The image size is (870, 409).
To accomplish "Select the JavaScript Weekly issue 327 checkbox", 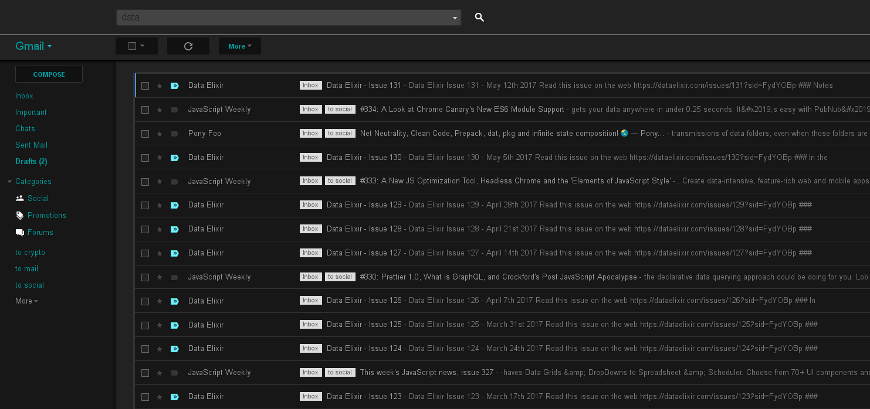I will pos(145,373).
